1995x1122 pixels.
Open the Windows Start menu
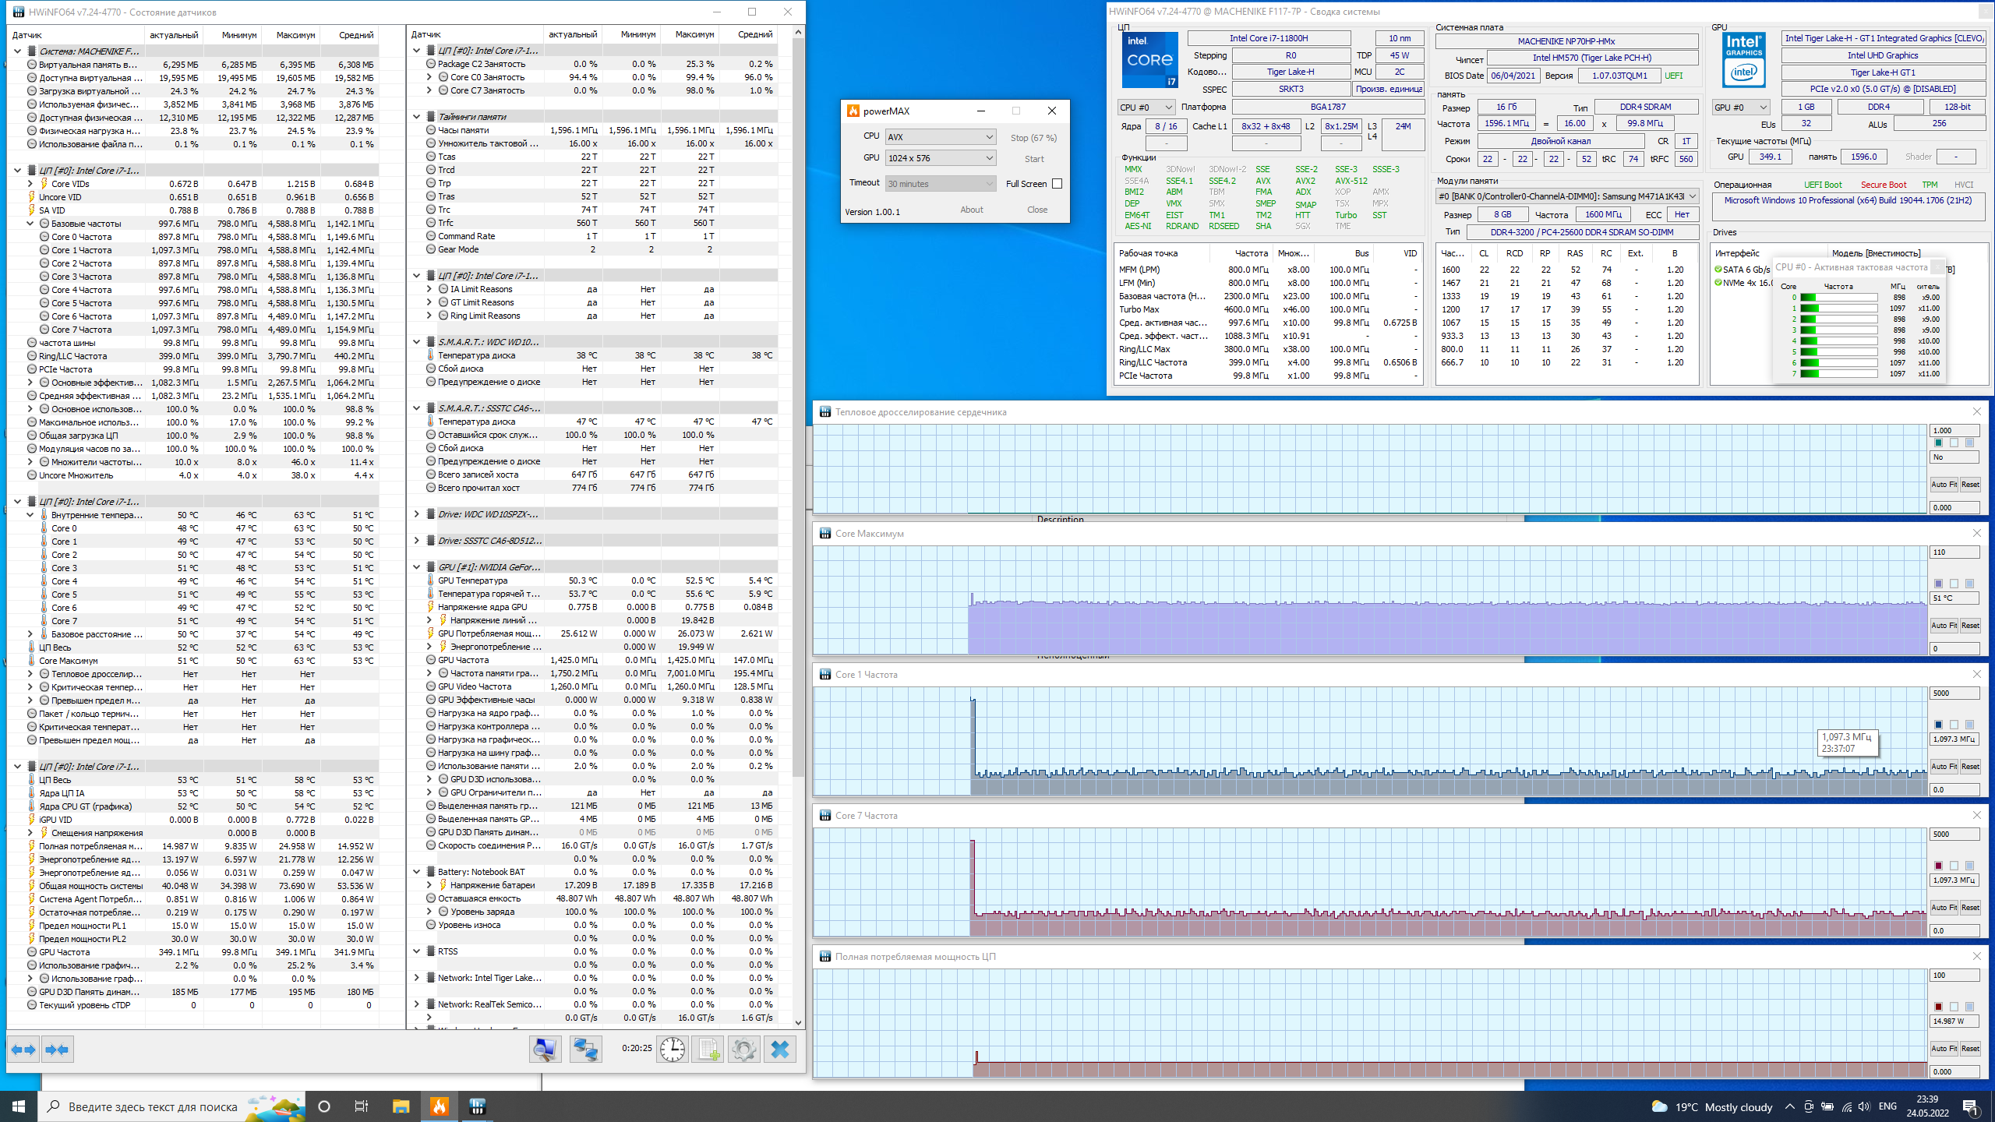click(x=19, y=1106)
